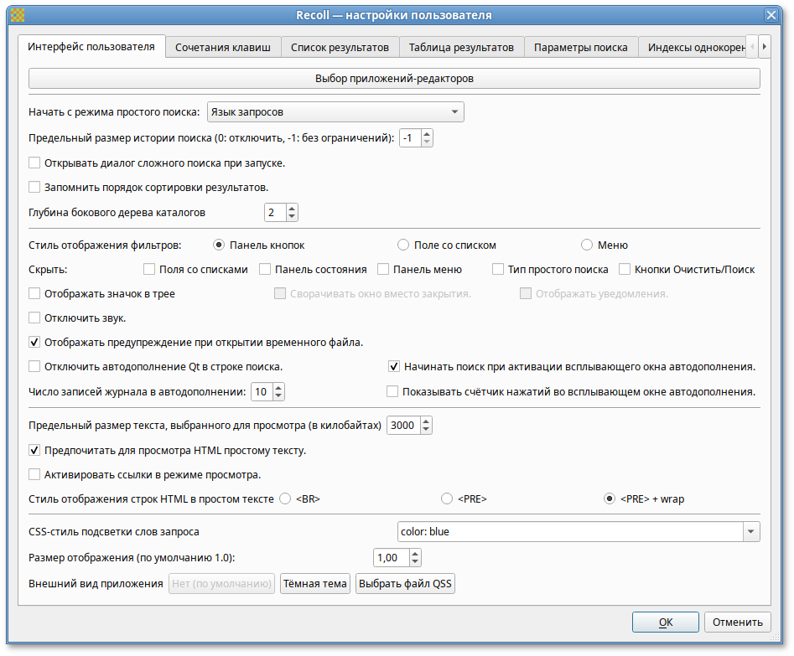The image size is (794, 656).
Task: Apply the "Тёмная тема" appearance
Action: tap(314, 584)
